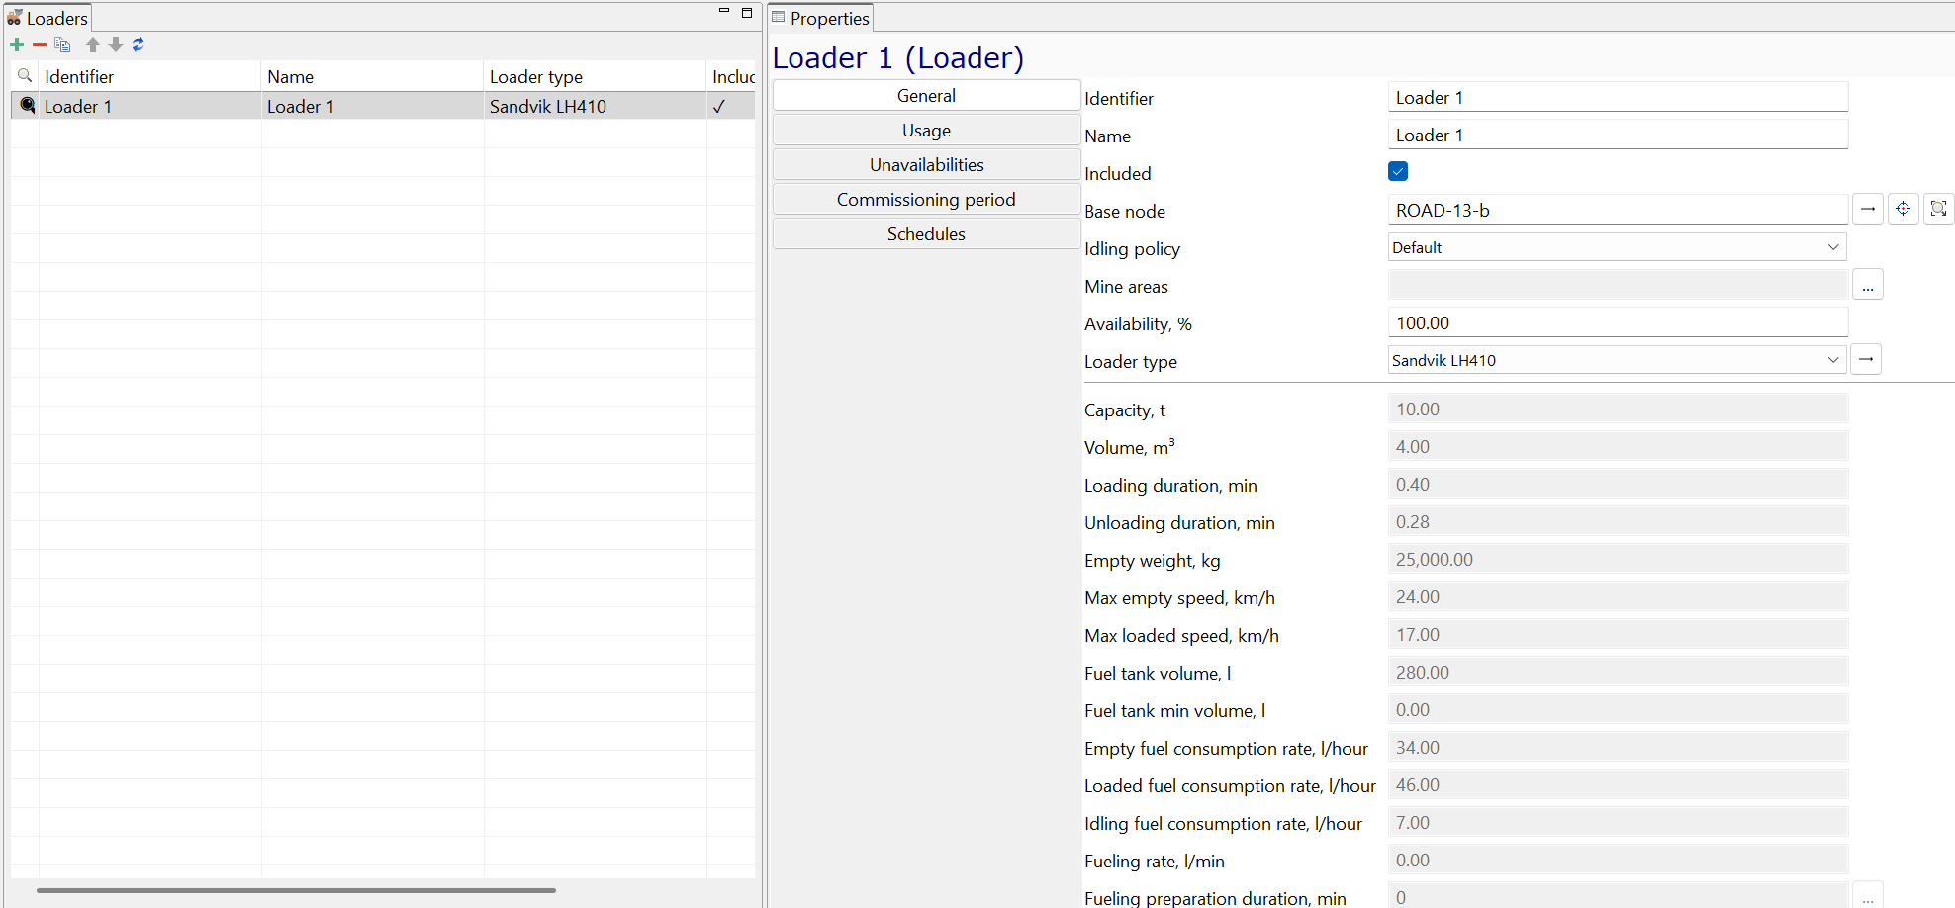Open the Unavailabilities section
Viewport: 1955px width, 908px height.
click(x=926, y=164)
